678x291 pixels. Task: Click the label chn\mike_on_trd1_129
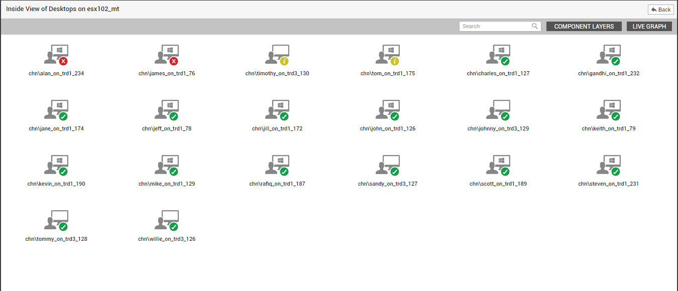click(x=167, y=184)
